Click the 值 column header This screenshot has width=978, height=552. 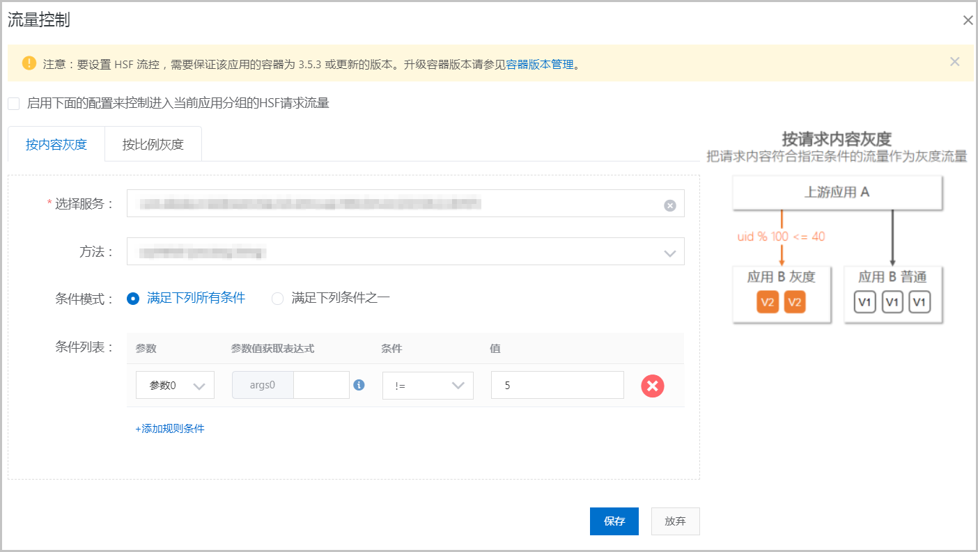point(495,348)
